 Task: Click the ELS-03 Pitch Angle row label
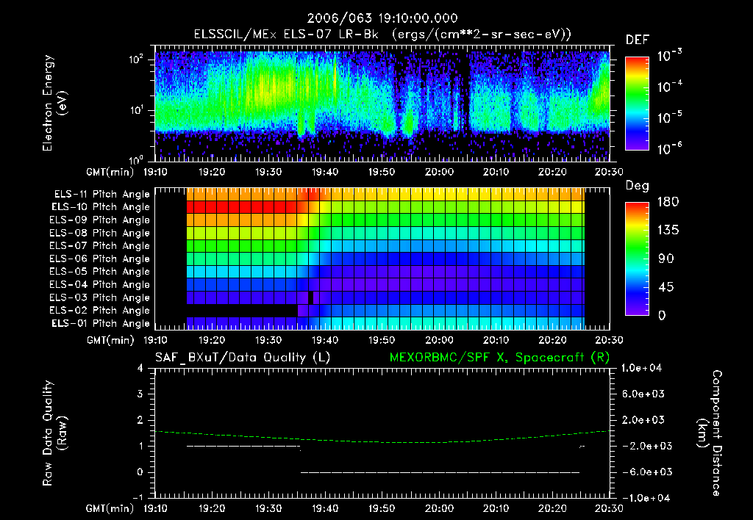point(100,297)
